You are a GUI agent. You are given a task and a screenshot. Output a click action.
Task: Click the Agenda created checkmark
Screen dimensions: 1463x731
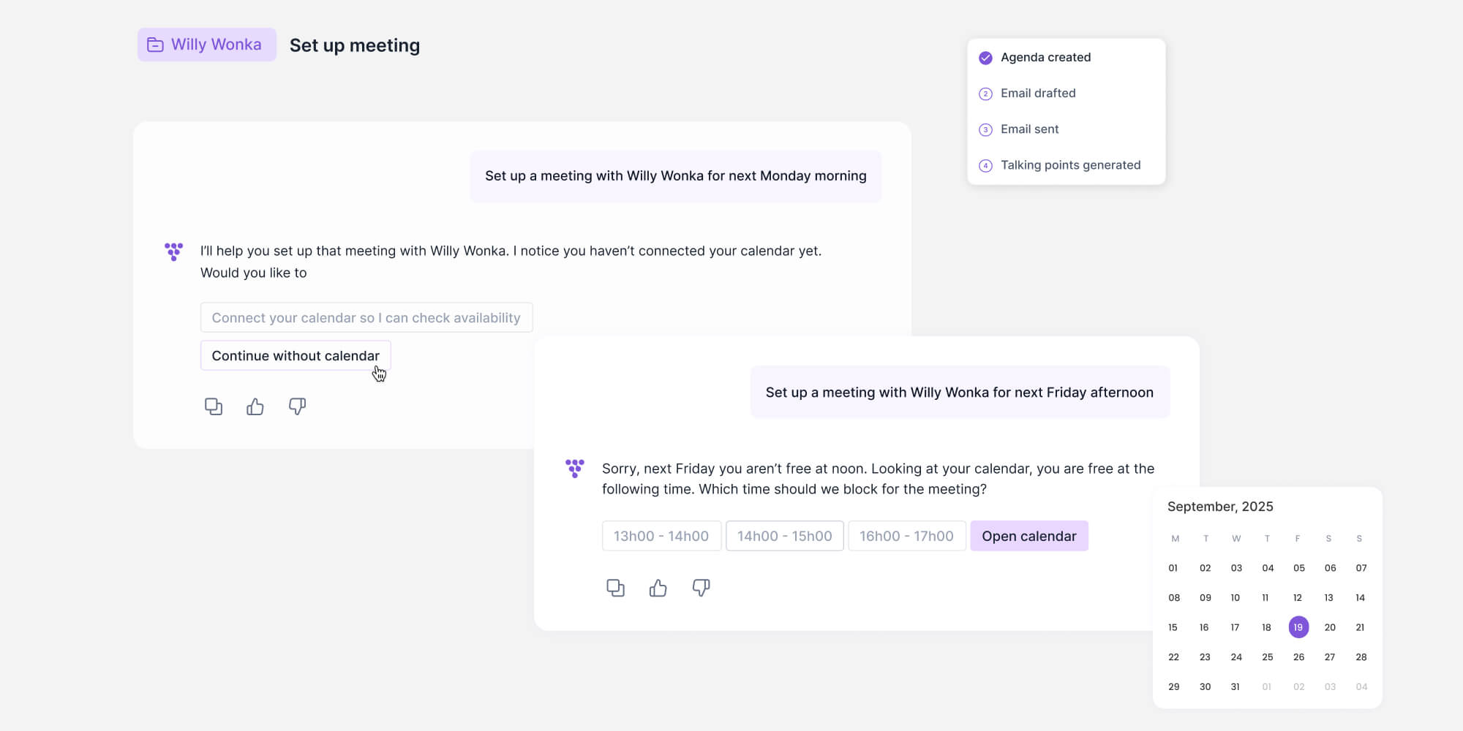tap(985, 58)
